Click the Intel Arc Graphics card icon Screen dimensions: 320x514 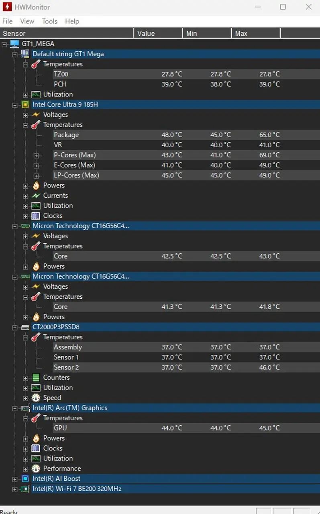tap(25, 408)
